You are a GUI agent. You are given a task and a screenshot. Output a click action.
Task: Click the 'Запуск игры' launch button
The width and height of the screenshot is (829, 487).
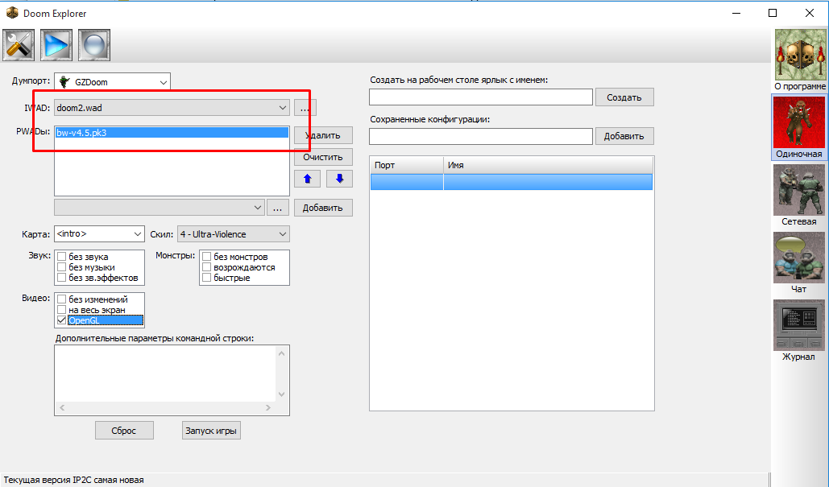pyautogui.click(x=211, y=431)
